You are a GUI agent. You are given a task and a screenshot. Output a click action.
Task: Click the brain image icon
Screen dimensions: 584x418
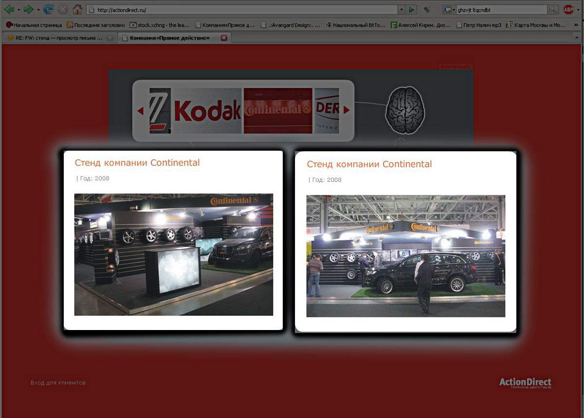pos(405,110)
